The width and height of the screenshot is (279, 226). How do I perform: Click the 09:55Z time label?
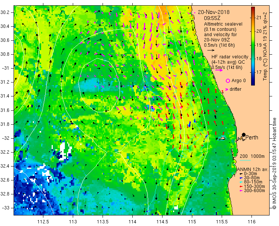pos(212,18)
